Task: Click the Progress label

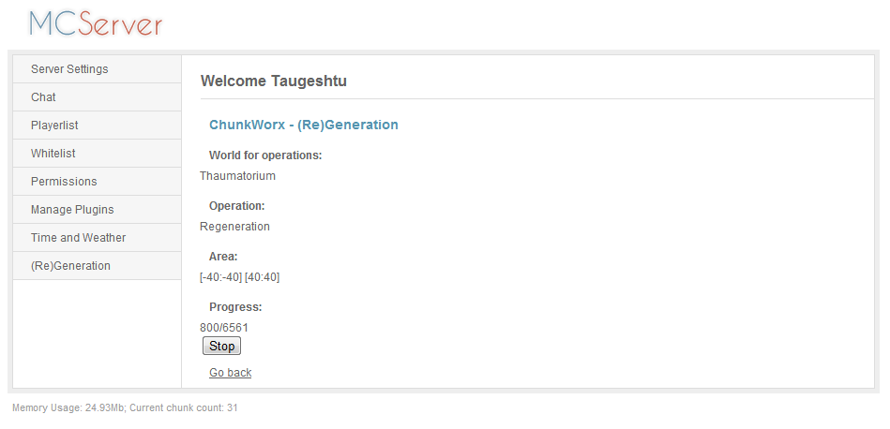Action: tap(235, 307)
